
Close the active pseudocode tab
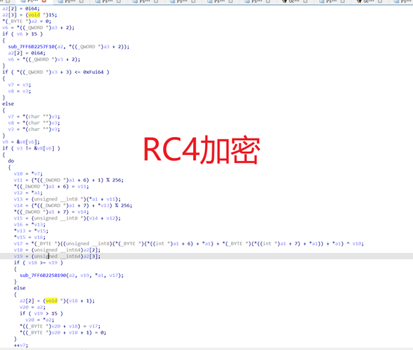pos(44,1)
